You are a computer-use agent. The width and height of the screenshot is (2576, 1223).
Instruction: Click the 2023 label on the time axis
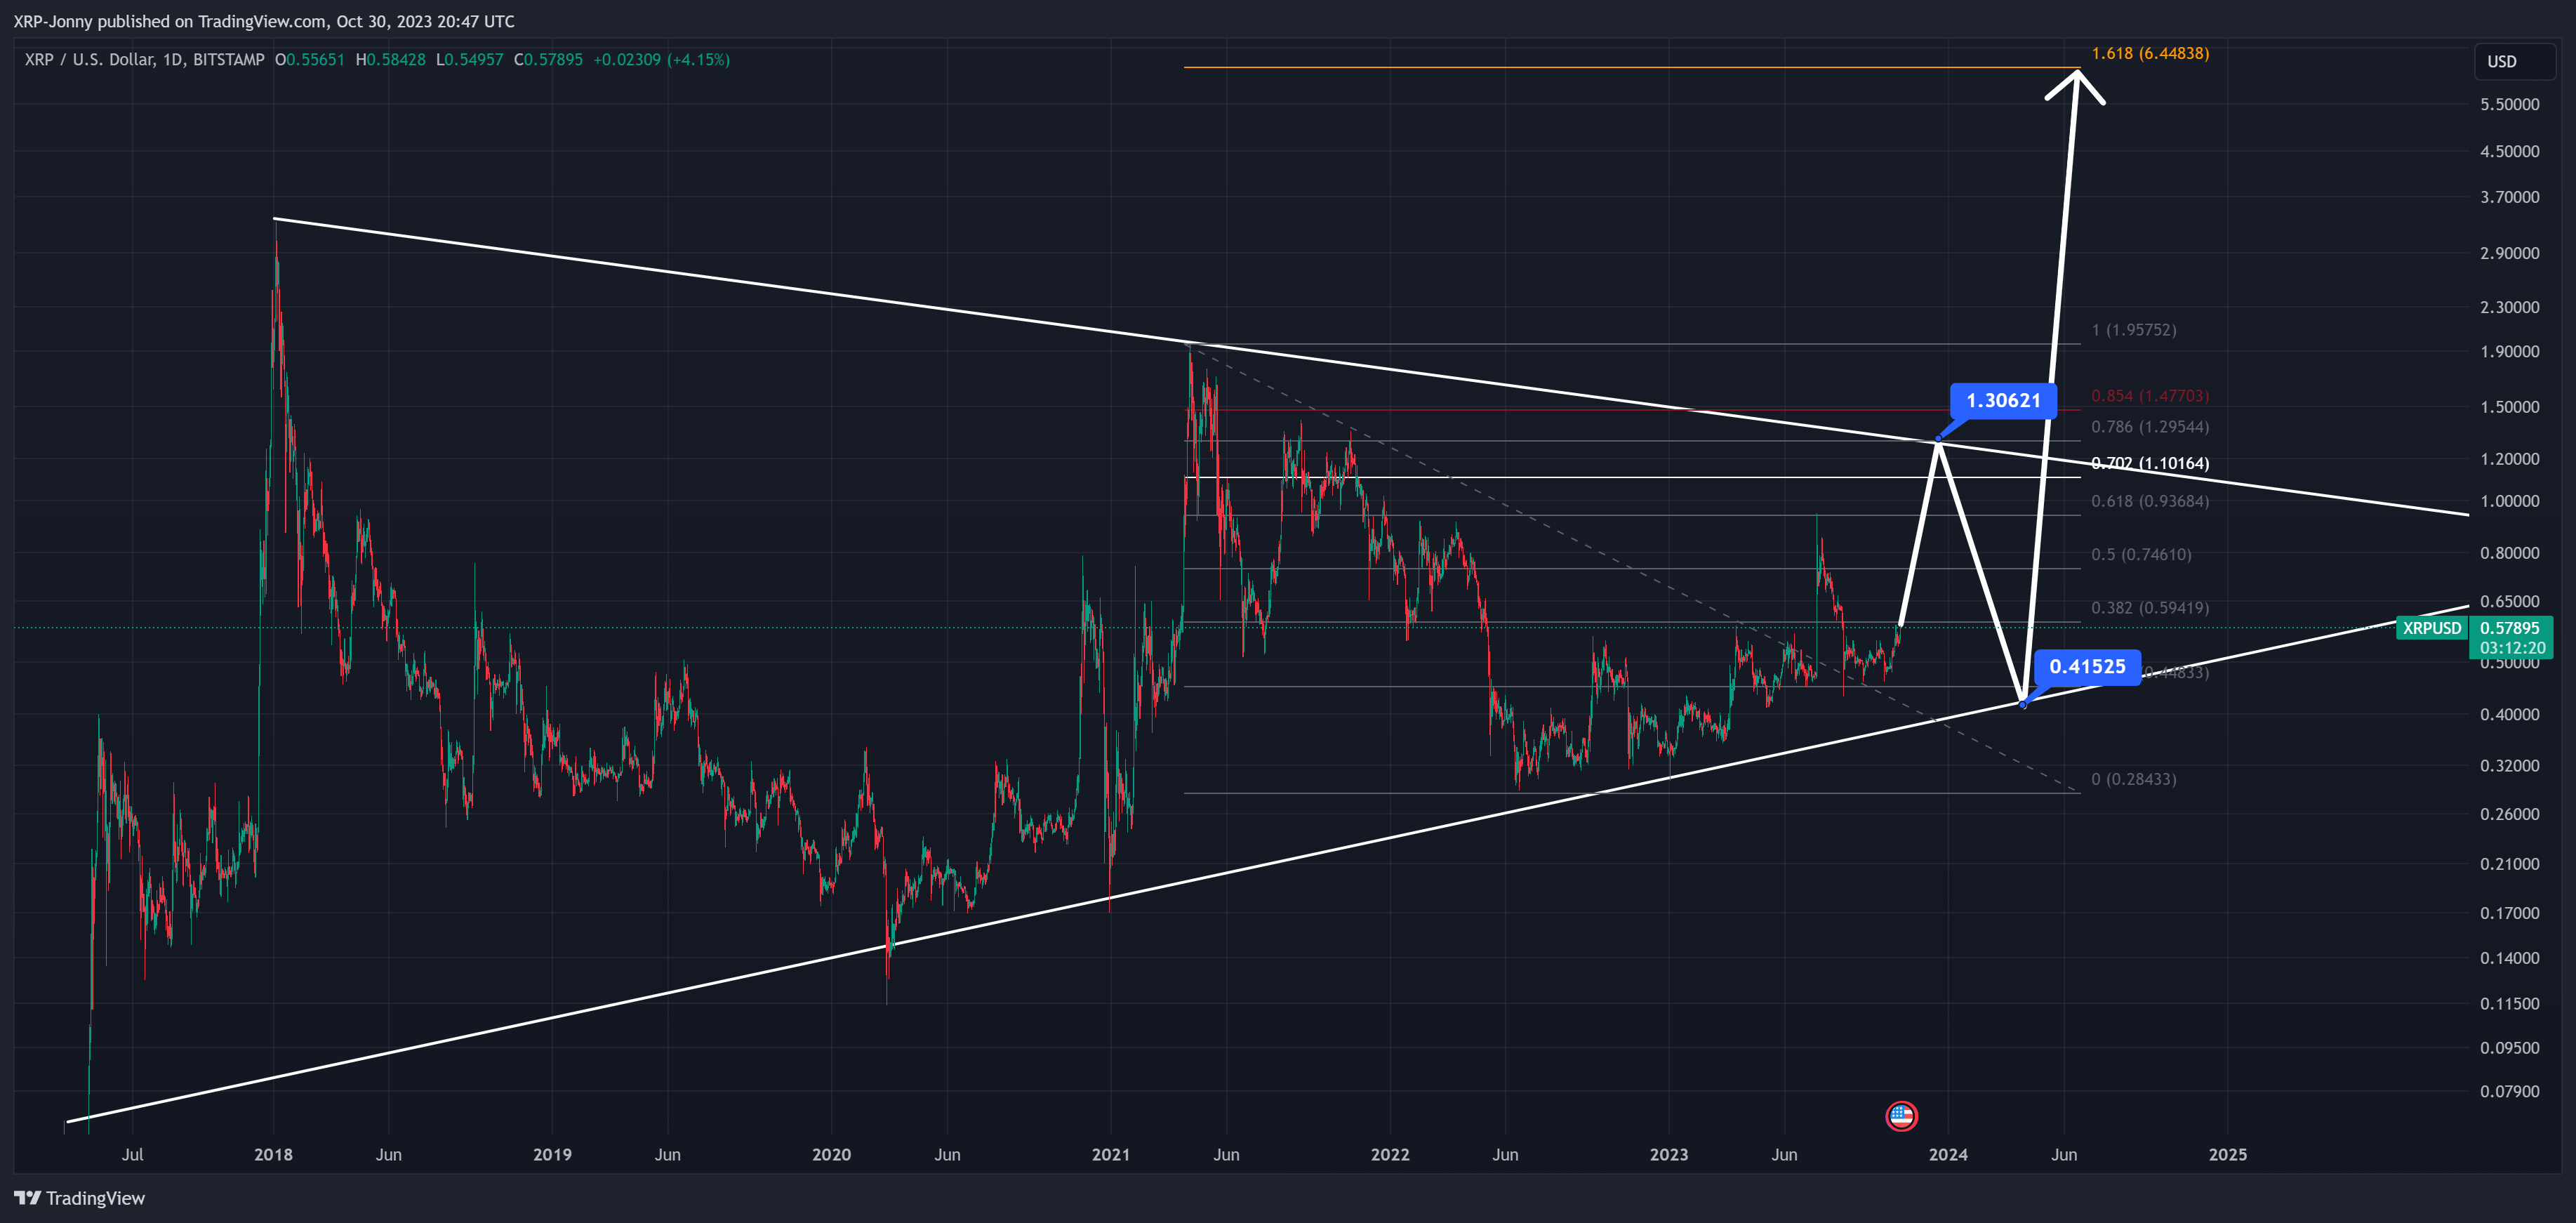pos(1668,1154)
